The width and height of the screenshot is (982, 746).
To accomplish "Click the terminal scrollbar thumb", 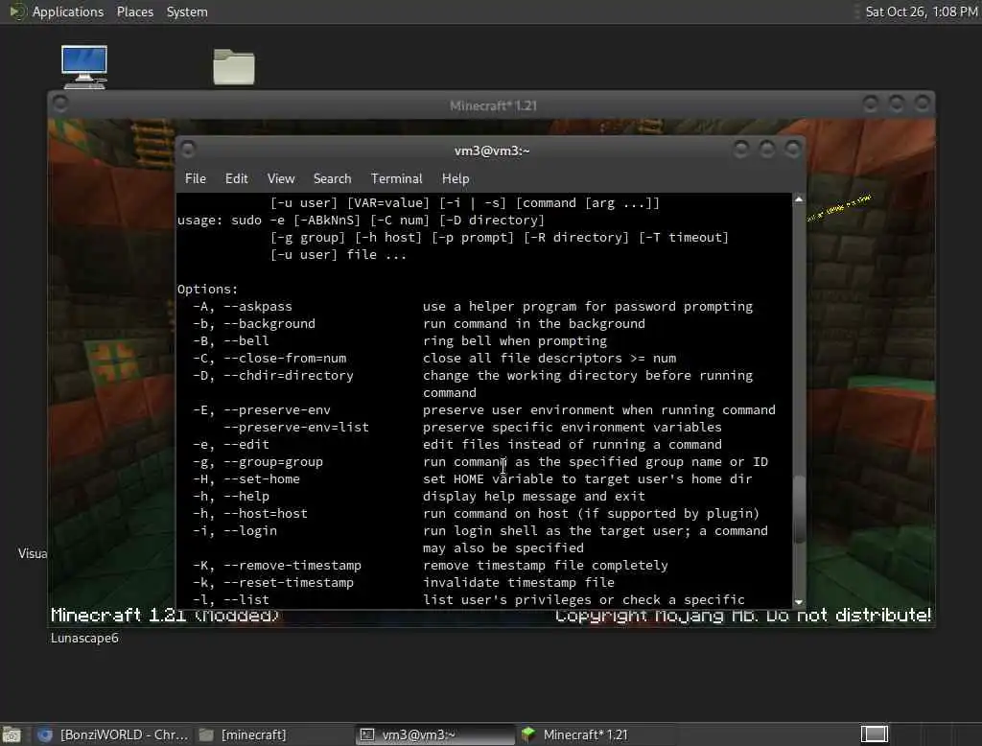I will [x=799, y=509].
